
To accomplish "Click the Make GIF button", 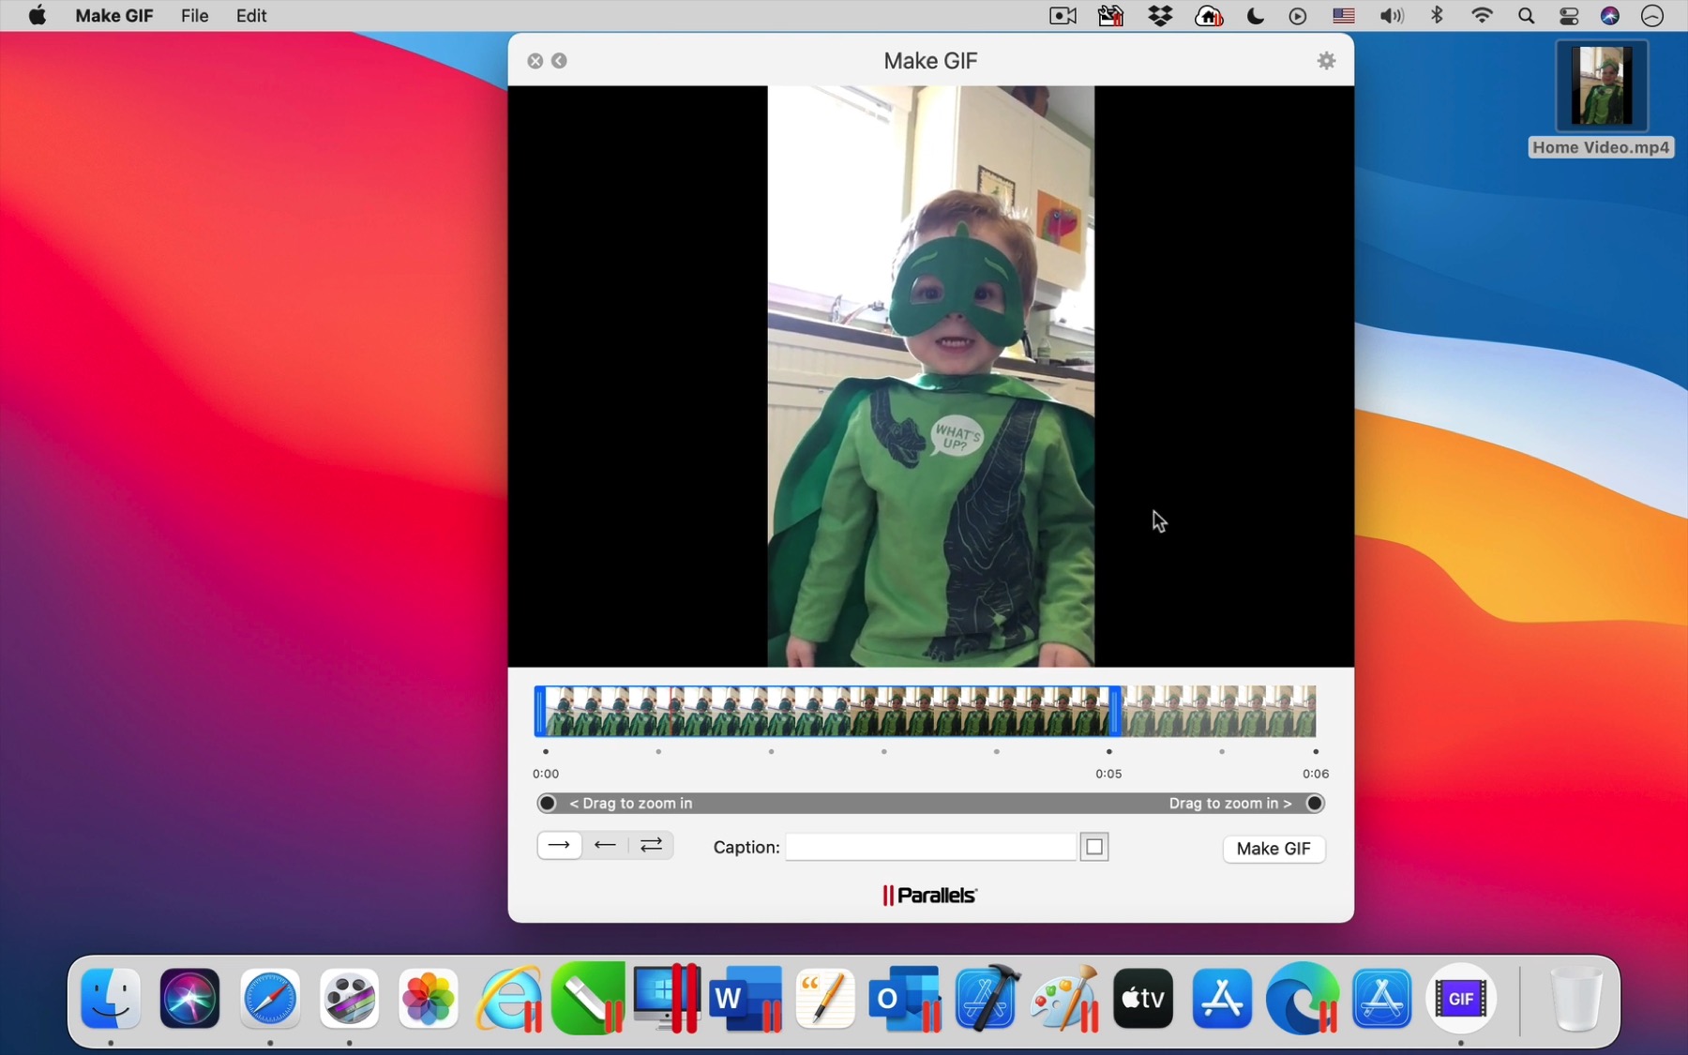I will pyautogui.click(x=1273, y=849).
